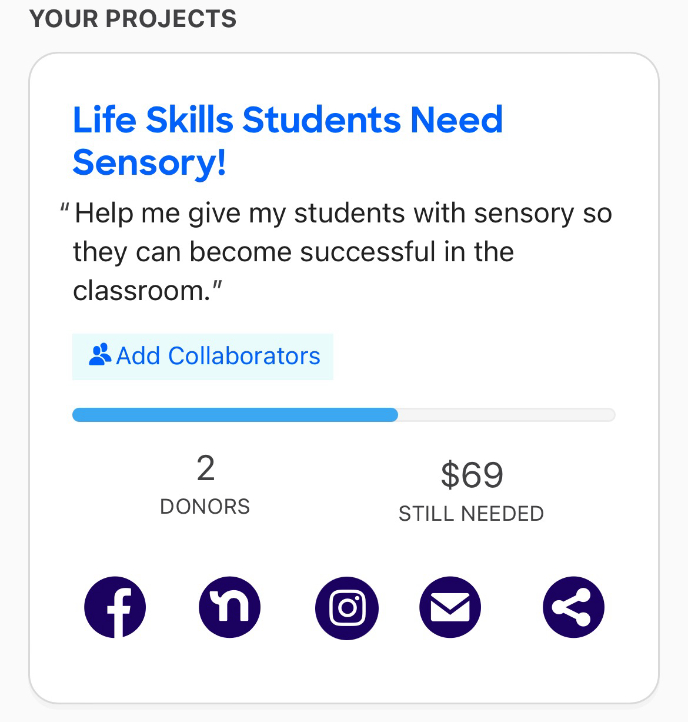This screenshot has width=688, height=722.
Task: Click the quoted project description paragraph
Action: [x=336, y=252]
